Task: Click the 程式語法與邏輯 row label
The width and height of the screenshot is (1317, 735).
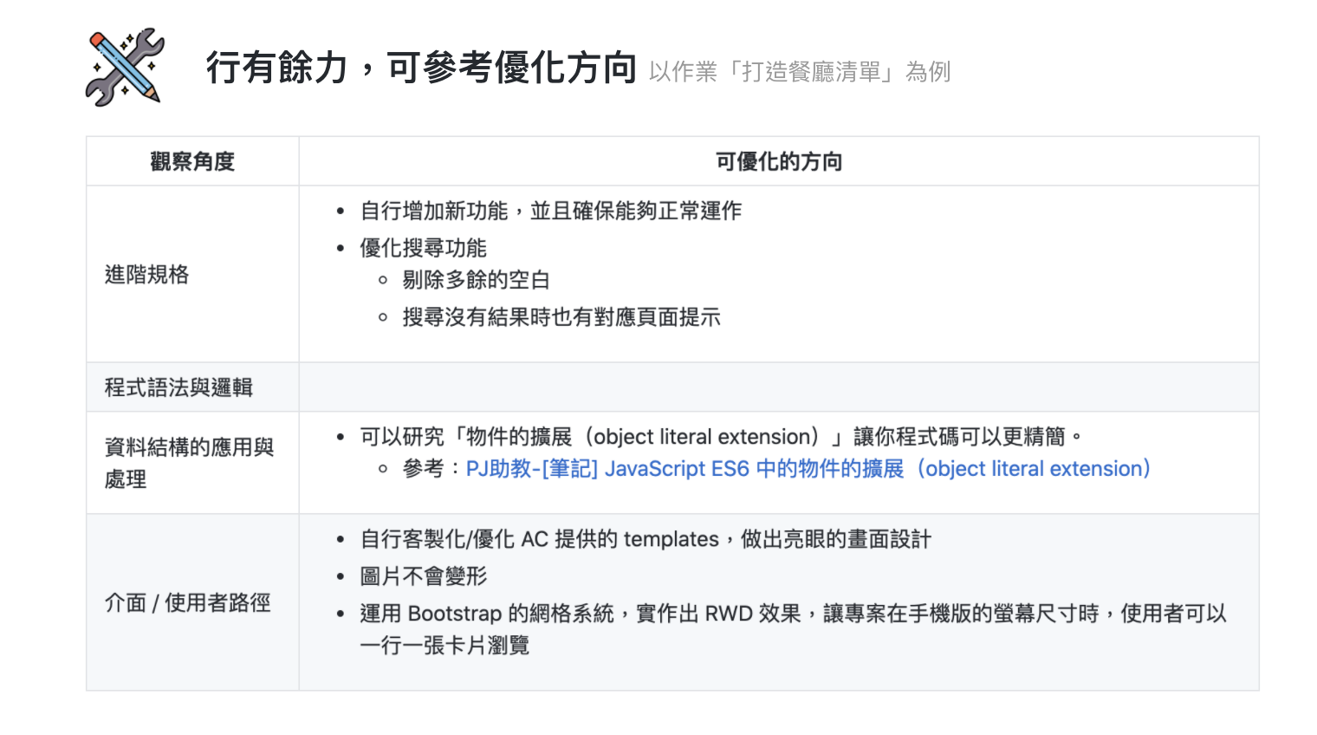Action: pyautogui.click(x=178, y=387)
